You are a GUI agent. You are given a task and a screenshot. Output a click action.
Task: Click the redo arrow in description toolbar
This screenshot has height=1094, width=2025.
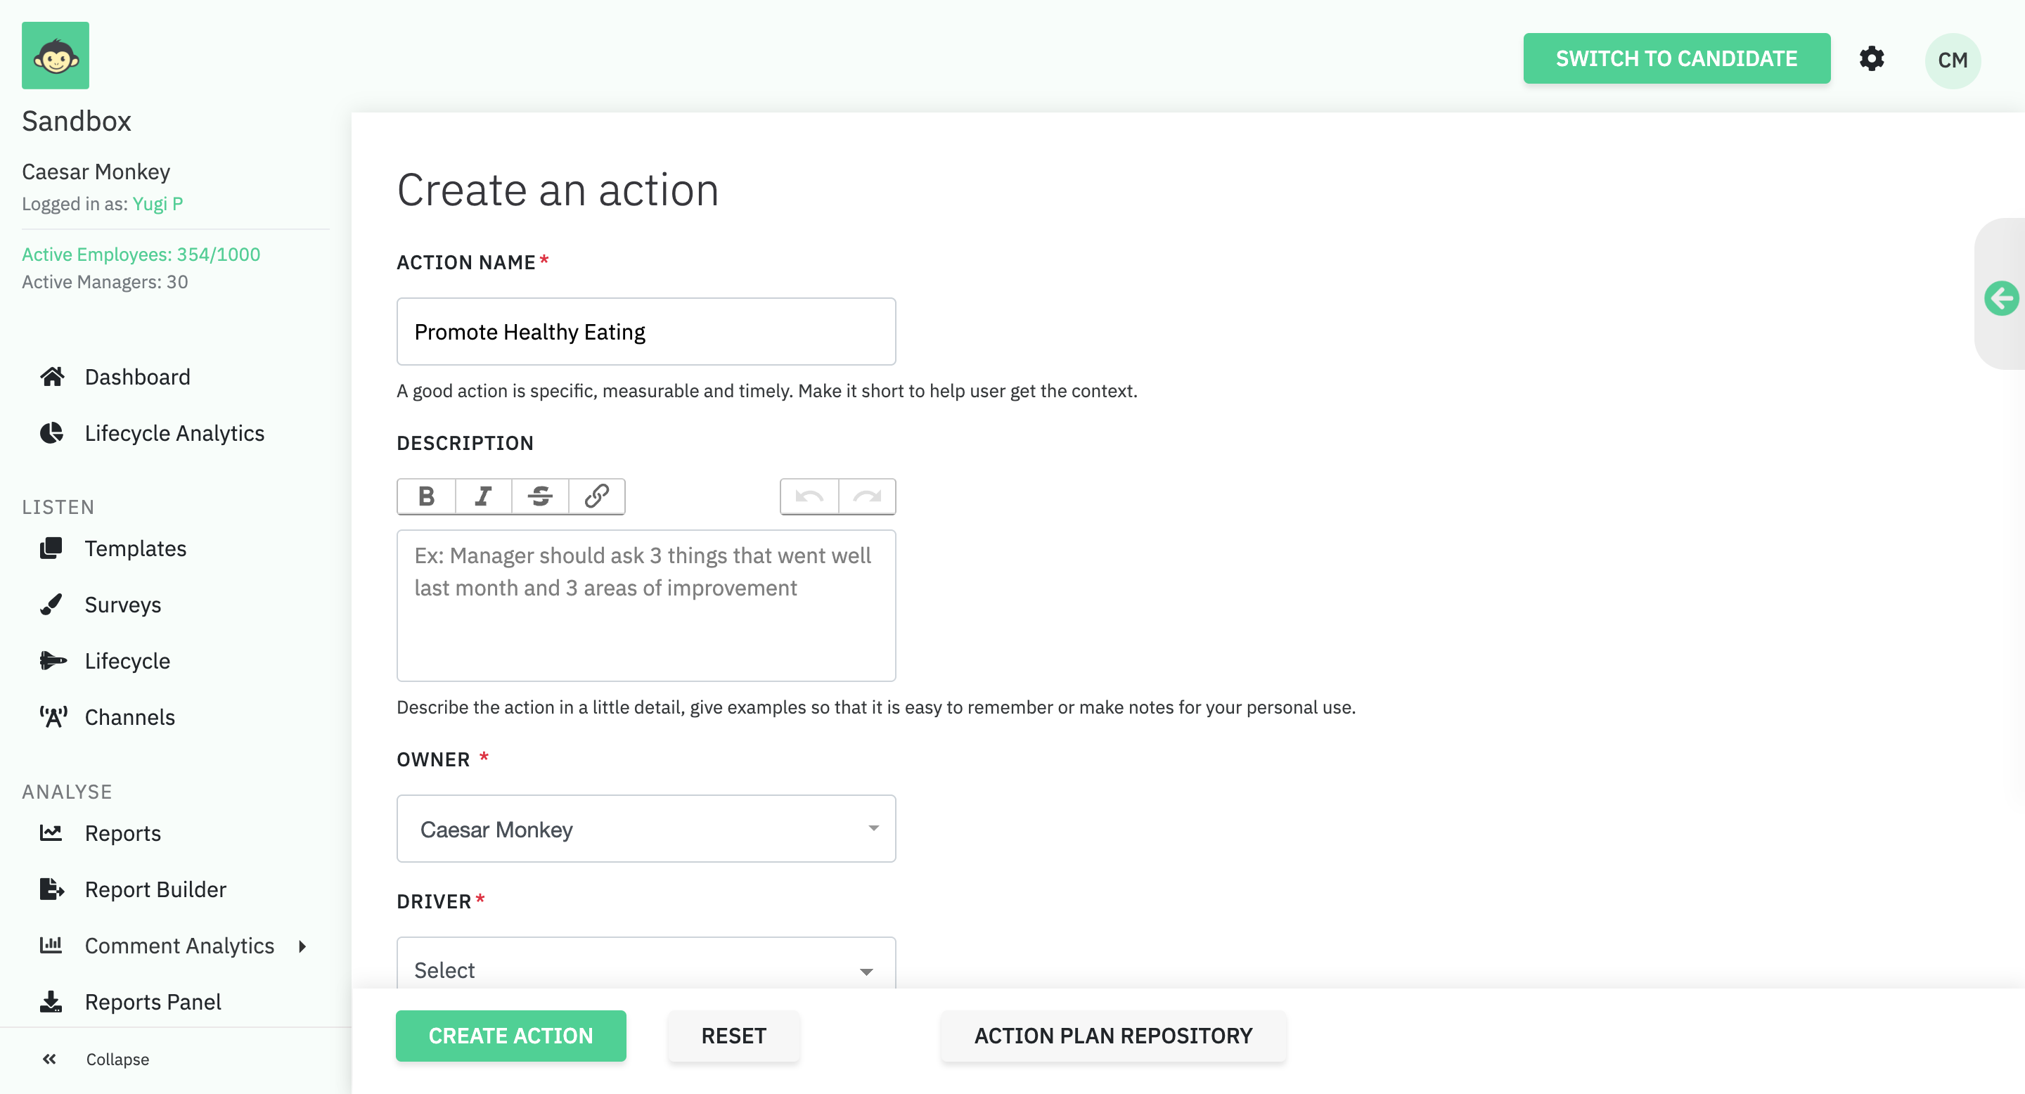coord(867,496)
